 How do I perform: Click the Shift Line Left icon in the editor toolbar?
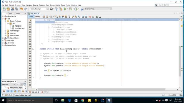point(83,17)
